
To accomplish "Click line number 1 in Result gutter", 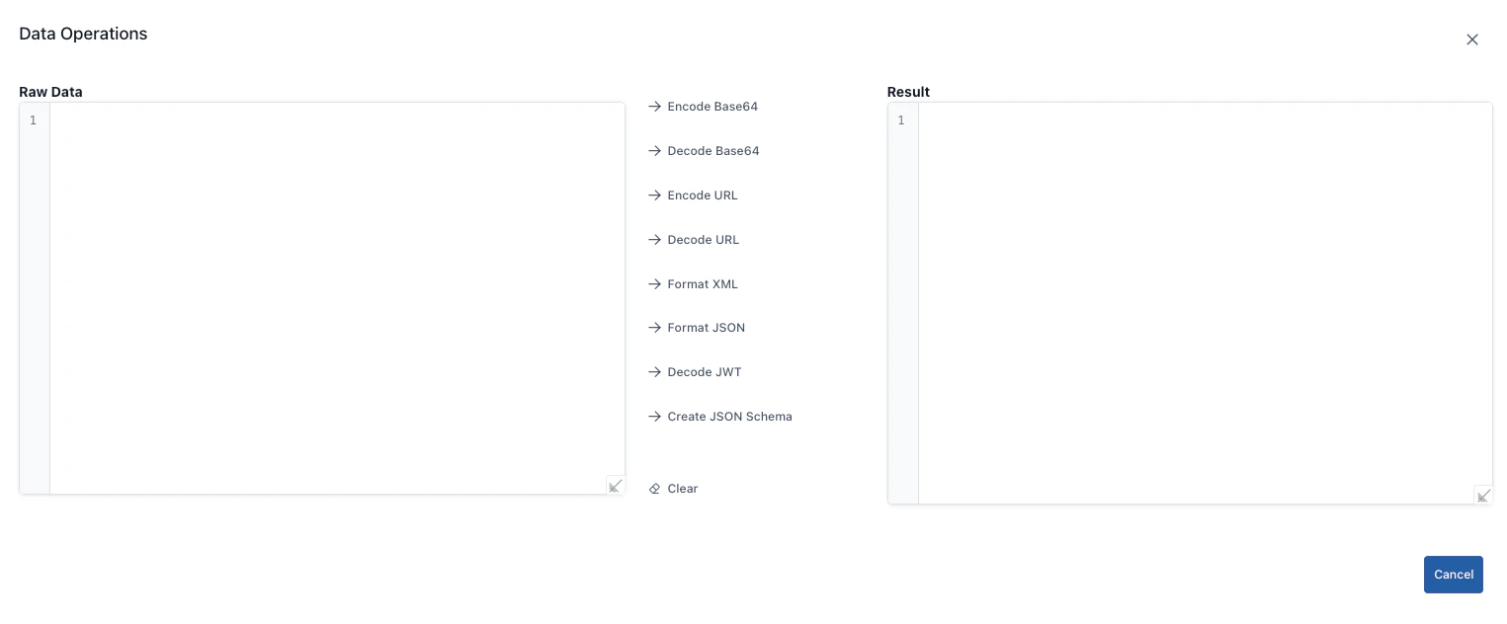I will coord(900,119).
